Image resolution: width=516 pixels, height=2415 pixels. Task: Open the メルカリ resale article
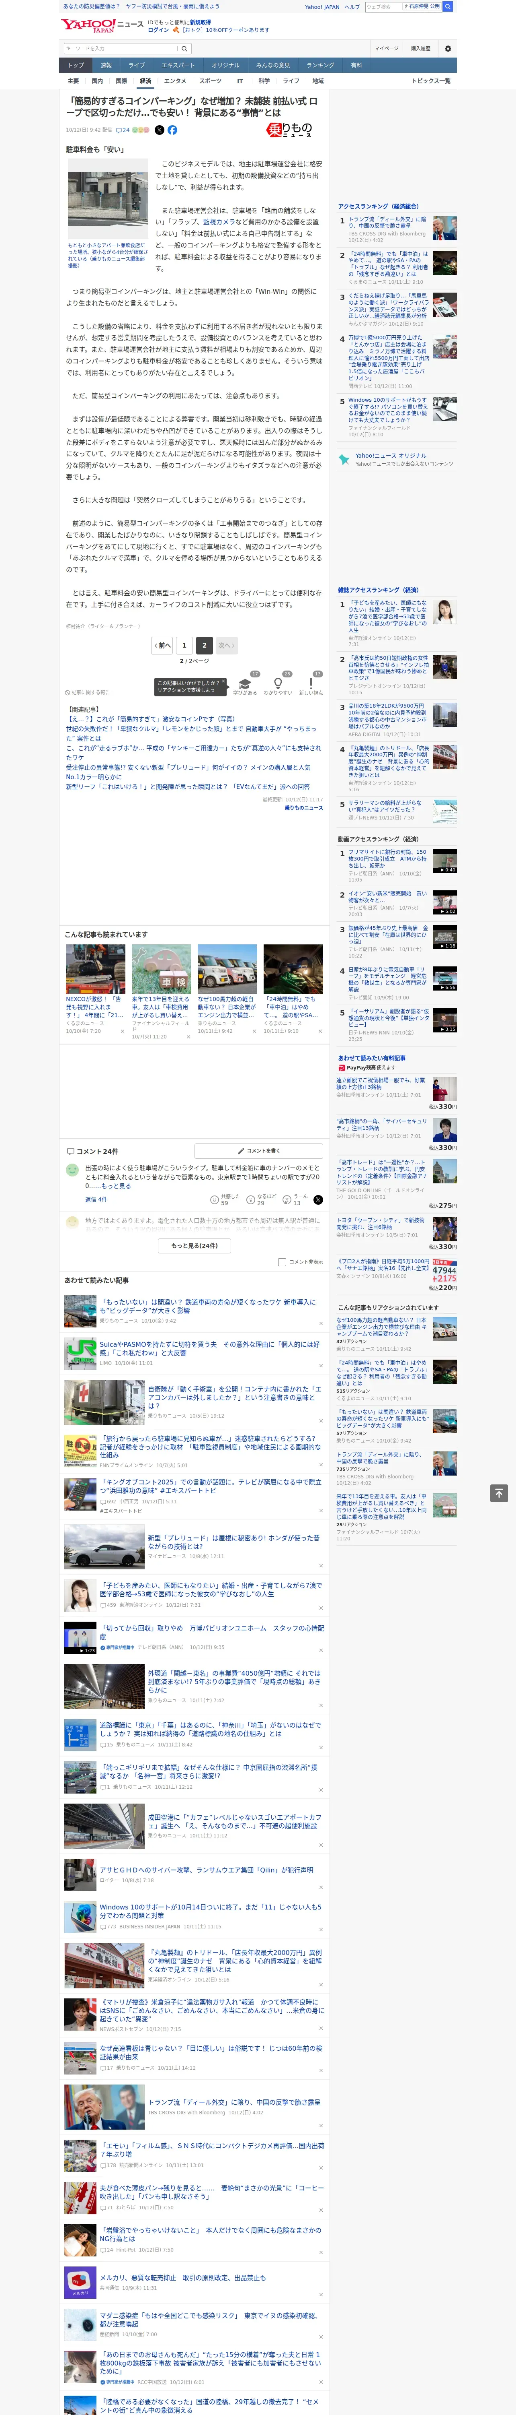(182, 2277)
